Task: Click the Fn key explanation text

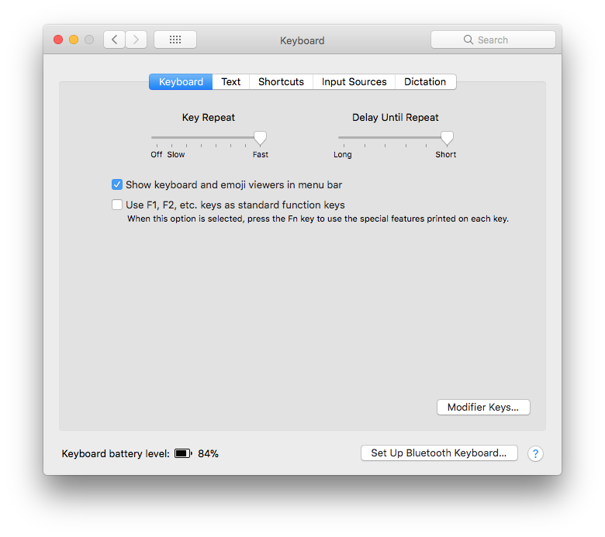Action: [318, 219]
